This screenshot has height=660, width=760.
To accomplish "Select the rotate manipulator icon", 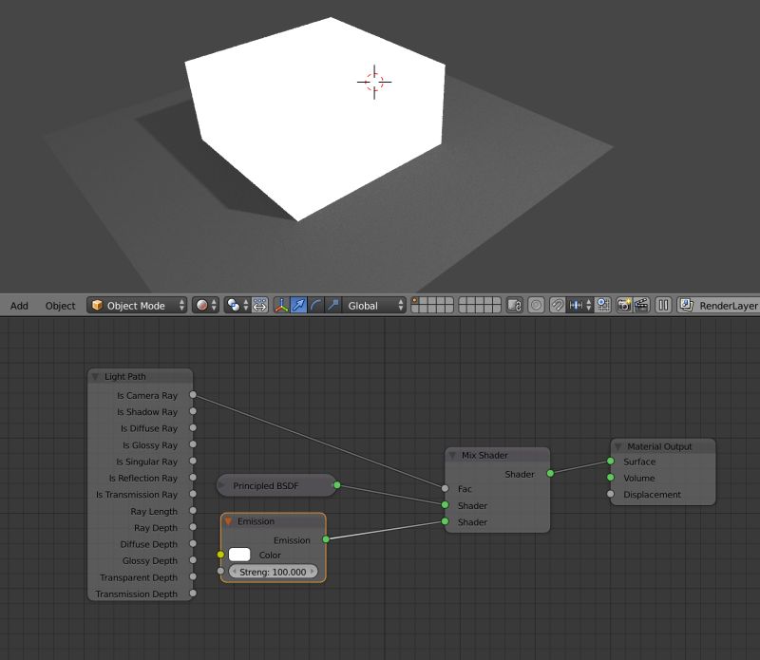I will 316,305.
